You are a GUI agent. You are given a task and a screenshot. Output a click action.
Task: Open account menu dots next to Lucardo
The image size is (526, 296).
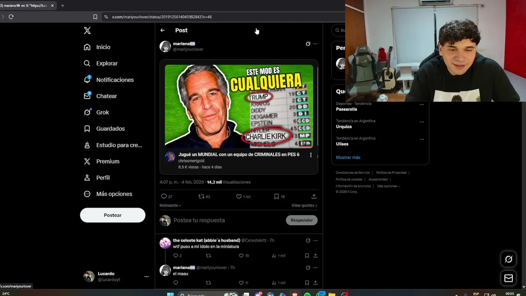coord(146,277)
